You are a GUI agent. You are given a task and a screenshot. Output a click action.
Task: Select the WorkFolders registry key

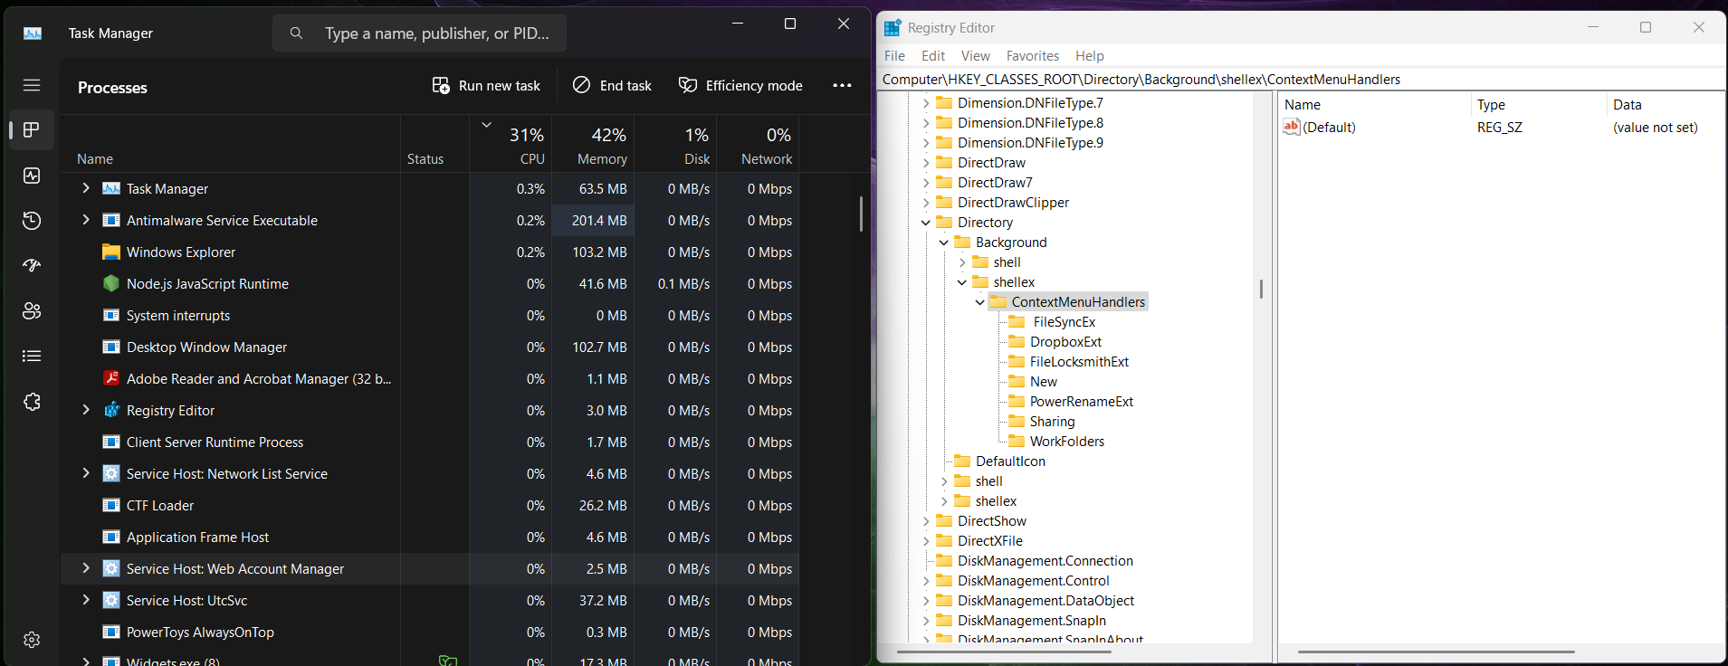coord(1066,442)
